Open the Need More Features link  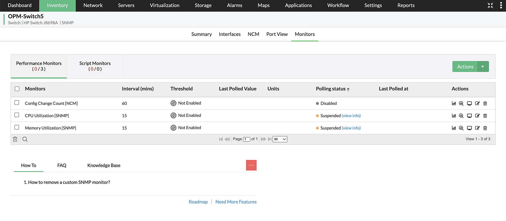(x=236, y=202)
